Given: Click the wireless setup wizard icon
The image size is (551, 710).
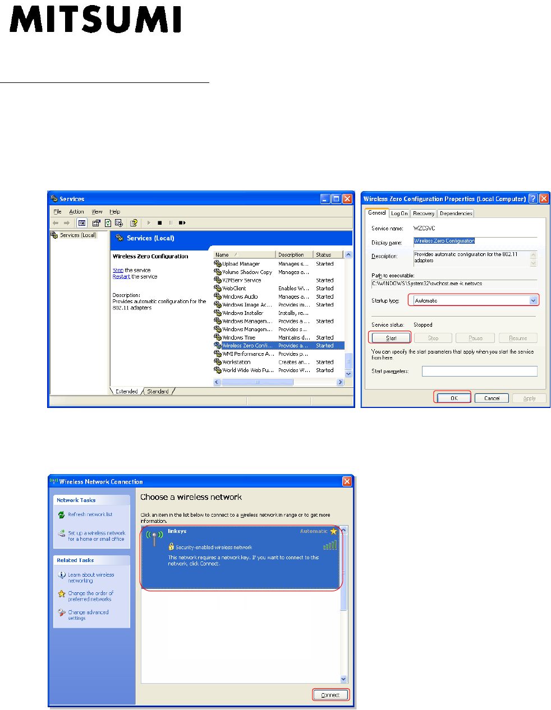Looking at the screenshot, I should 62,533.
